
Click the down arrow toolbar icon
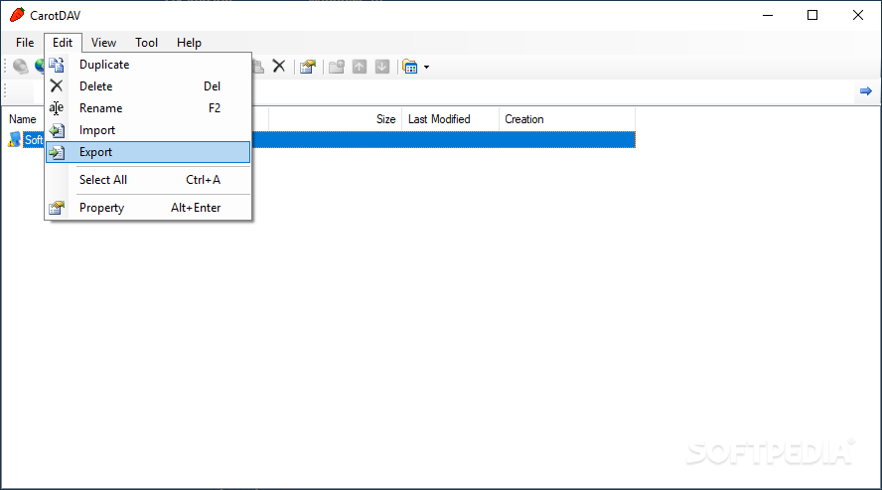coord(382,67)
